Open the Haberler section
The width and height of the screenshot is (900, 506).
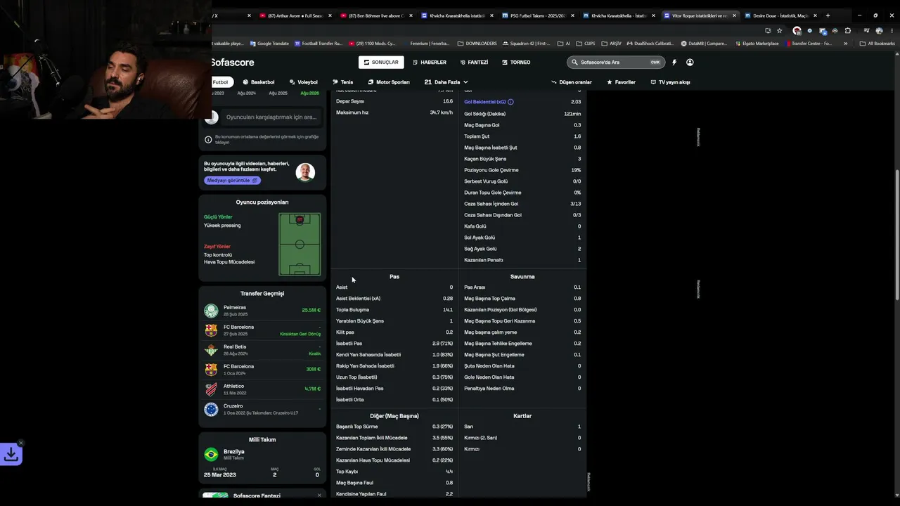pyautogui.click(x=430, y=63)
